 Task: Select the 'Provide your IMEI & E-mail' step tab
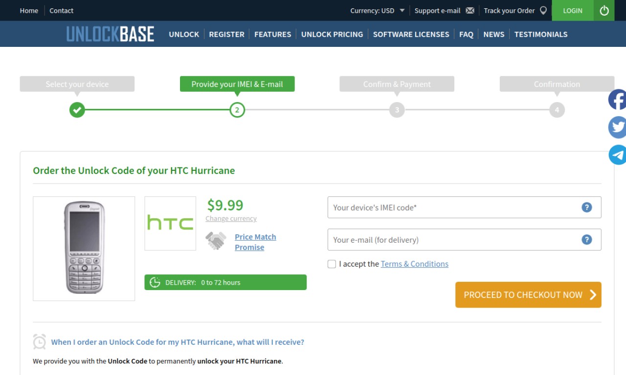point(237,84)
